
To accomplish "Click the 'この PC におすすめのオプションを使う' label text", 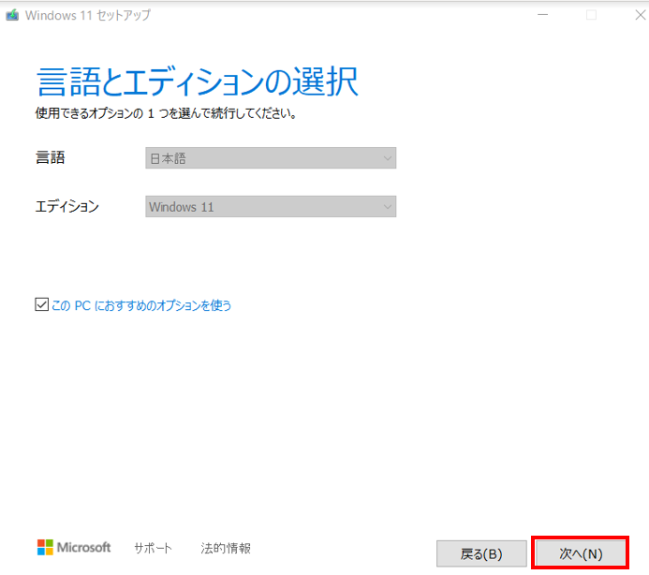I will click(x=141, y=305).
